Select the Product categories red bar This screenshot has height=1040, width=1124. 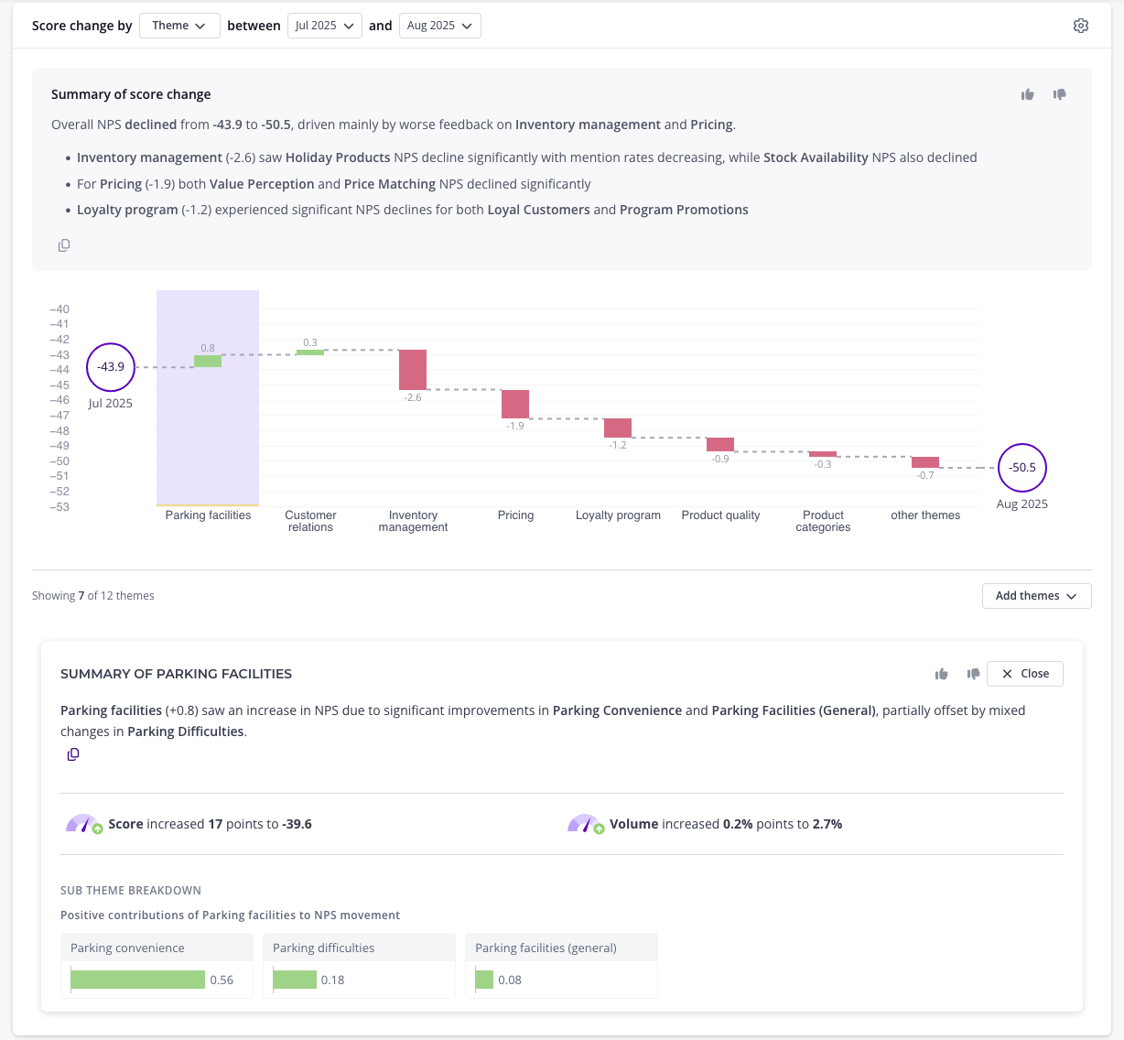(823, 454)
